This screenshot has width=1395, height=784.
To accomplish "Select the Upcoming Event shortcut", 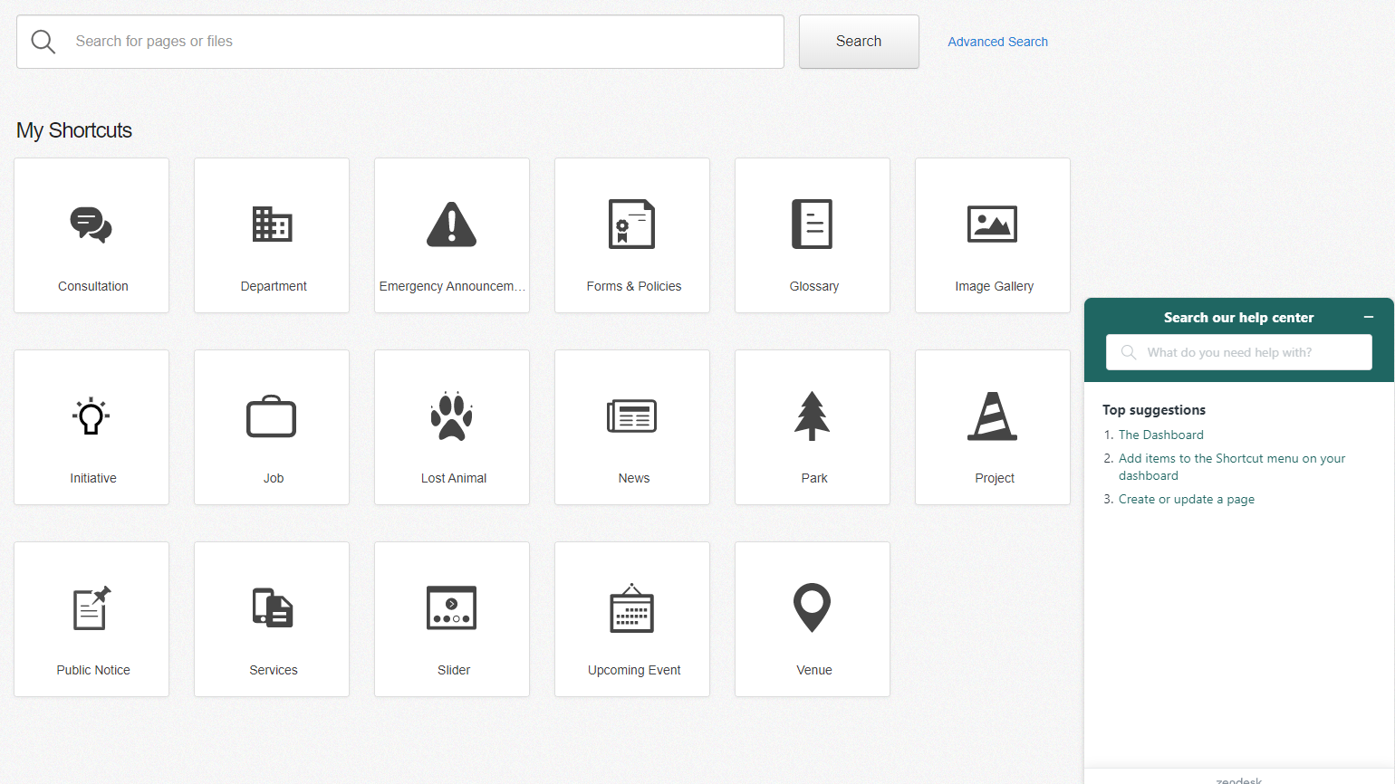I will click(631, 619).
